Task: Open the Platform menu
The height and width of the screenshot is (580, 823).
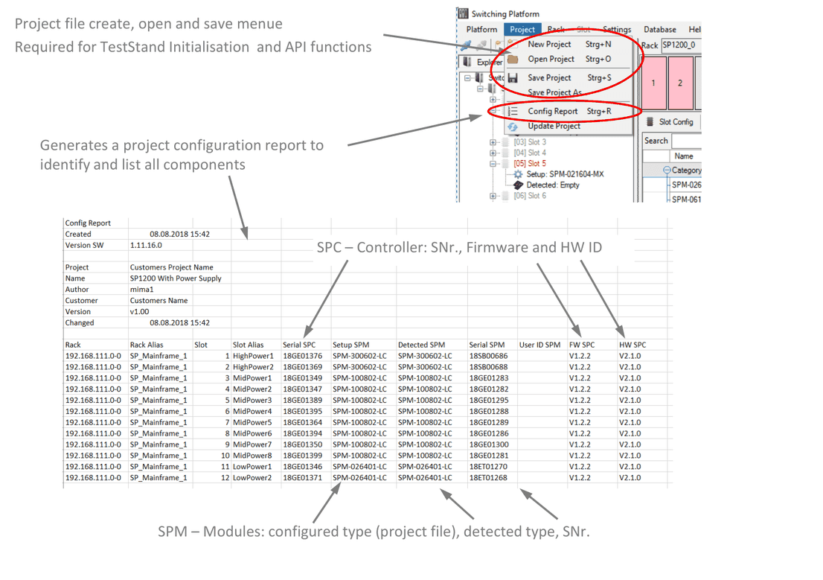Action: (x=481, y=30)
